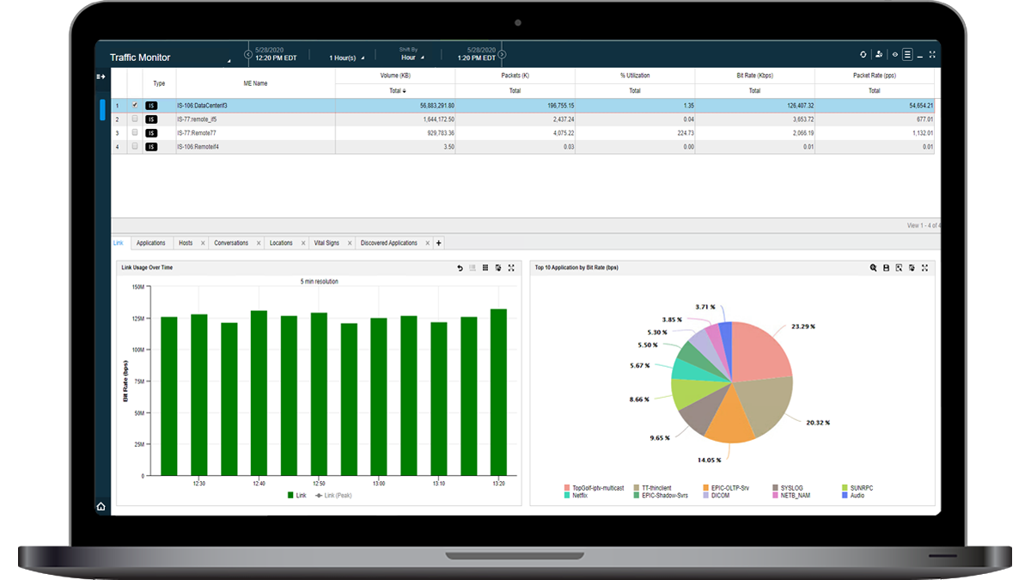The image size is (1031, 580).
Task: Click zoom magnifier icon on Top 10 Application chart
Action: tap(873, 268)
